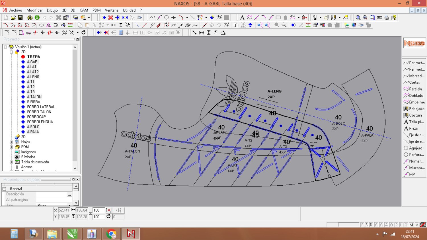Select the curve line drawing tool
The width and height of the screenshot is (427, 240).
pyautogui.click(x=152, y=18)
